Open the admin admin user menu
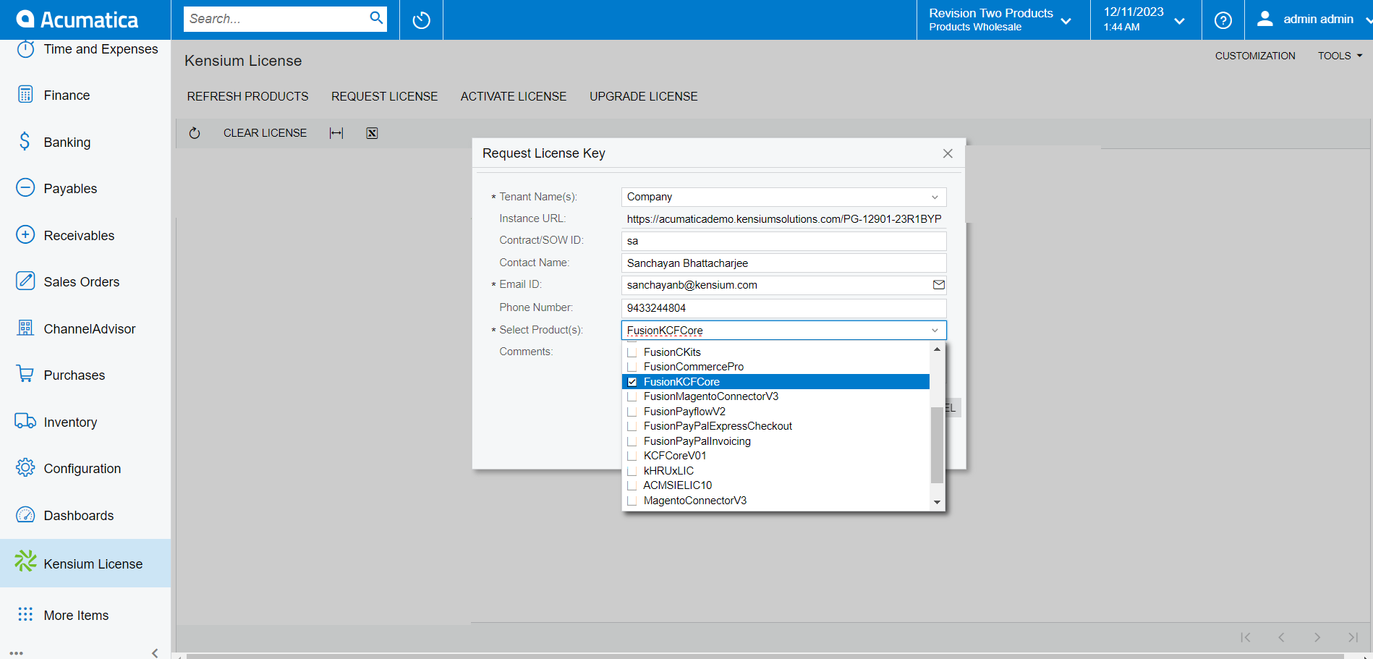 coord(1309,20)
